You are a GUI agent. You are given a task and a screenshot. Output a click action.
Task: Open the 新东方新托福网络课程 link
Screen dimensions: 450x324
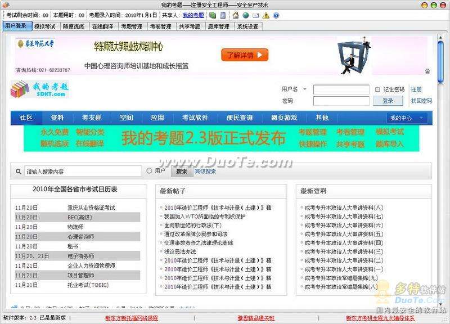tap(132, 318)
